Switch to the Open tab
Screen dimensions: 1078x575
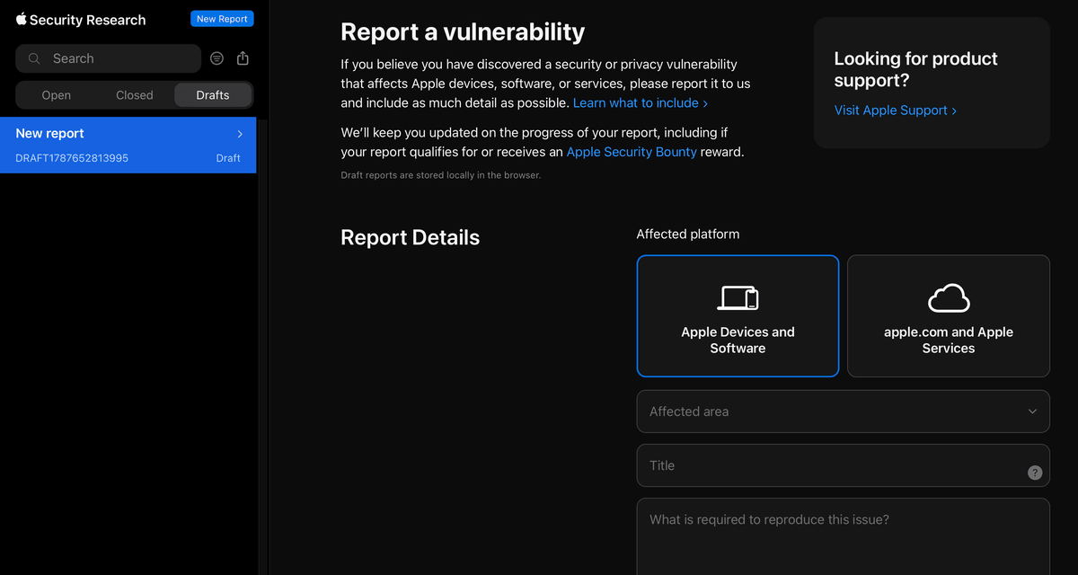(56, 95)
